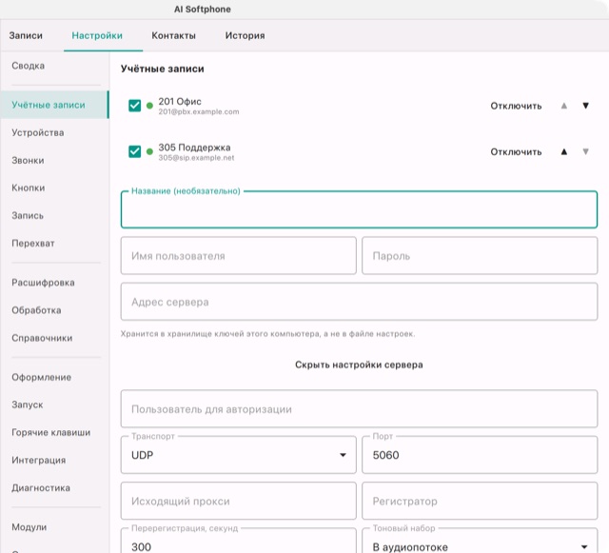Uncheck the 201 Офис account checkbox
Image resolution: width=609 pixels, height=553 pixels.
pos(135,106)
